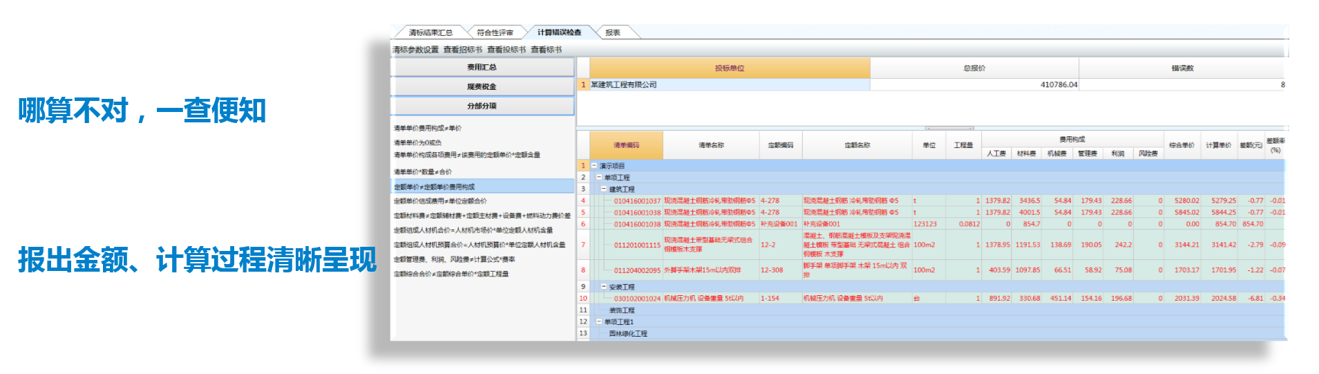Collapse the 单项工程1 tree node
The height and width of the screenshot is (374, 1319).
598,322
